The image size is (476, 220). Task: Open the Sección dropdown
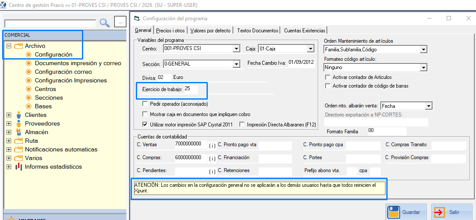coord(236,64)
